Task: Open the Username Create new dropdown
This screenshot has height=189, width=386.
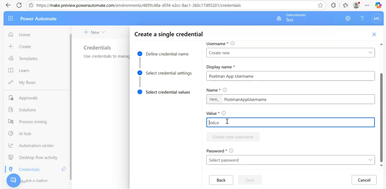Action: tap(291, 53)
